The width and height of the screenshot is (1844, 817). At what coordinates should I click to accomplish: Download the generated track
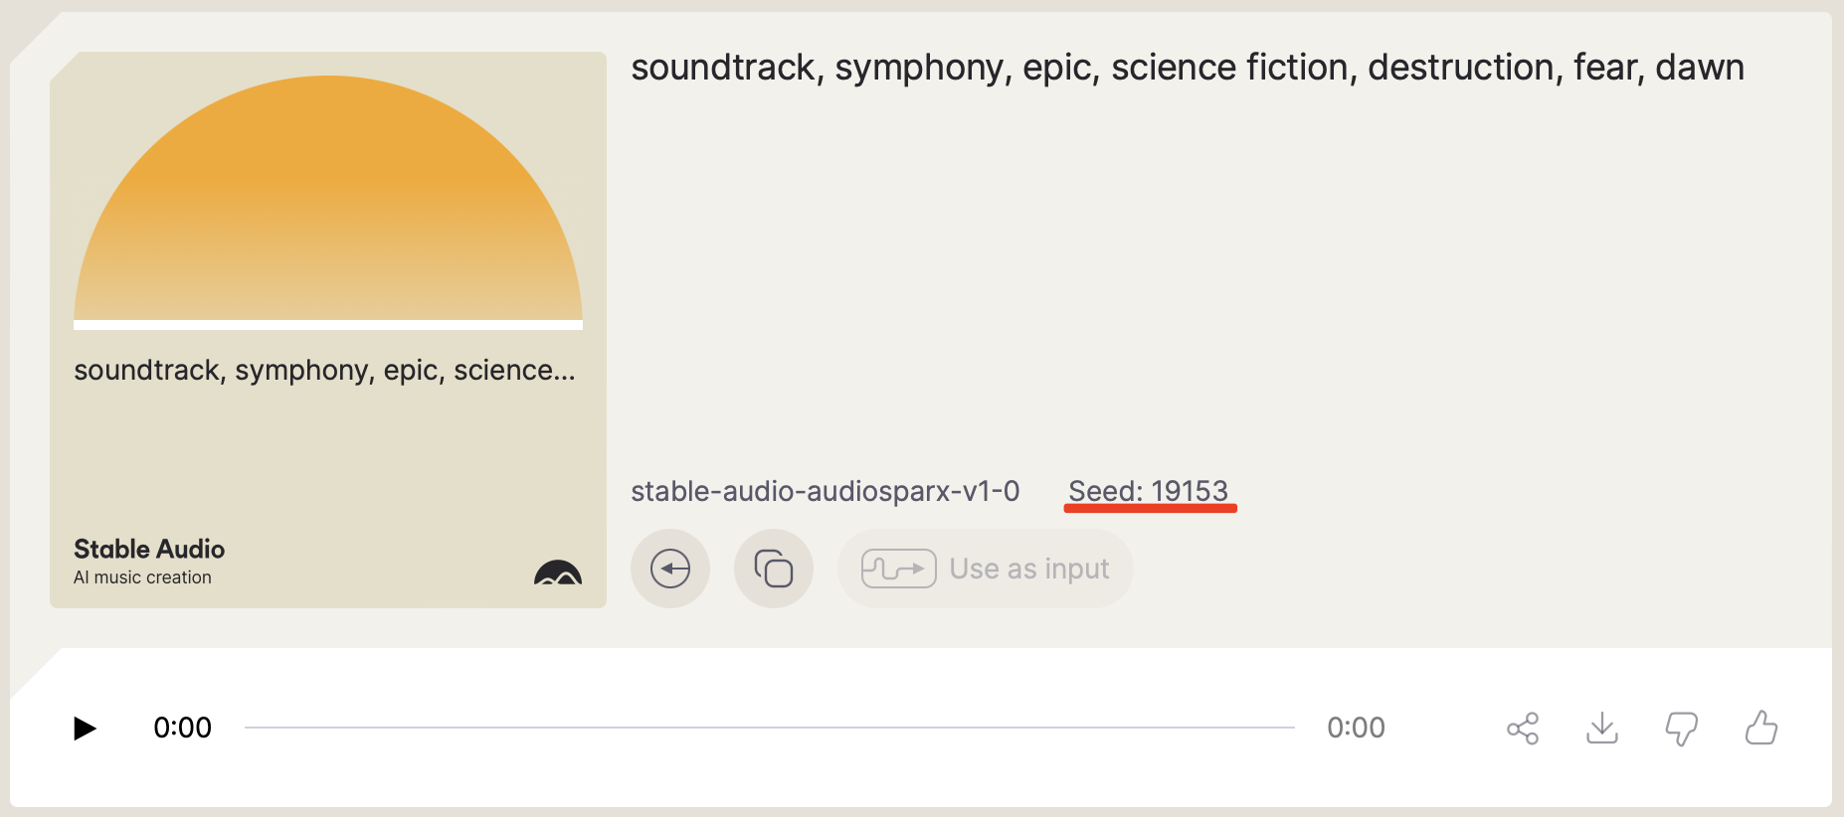tap(1602, 729)
